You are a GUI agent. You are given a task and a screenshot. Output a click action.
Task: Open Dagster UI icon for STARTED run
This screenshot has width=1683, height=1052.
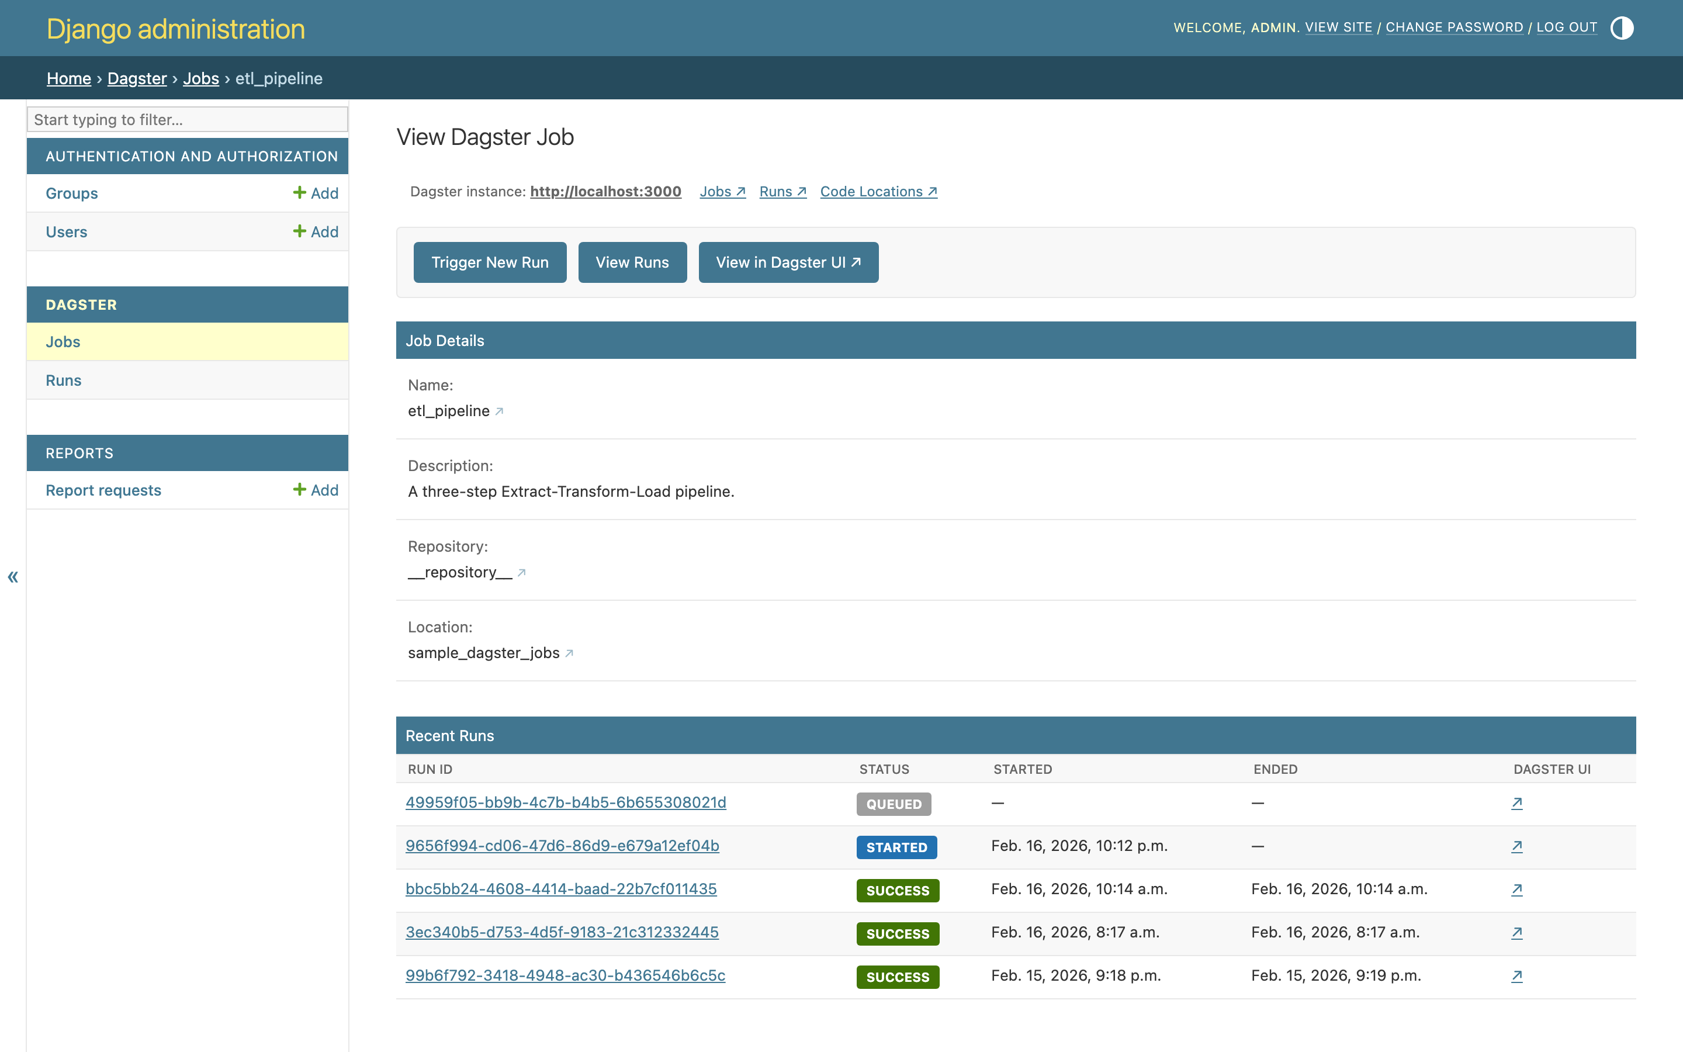pos(1517,846)
